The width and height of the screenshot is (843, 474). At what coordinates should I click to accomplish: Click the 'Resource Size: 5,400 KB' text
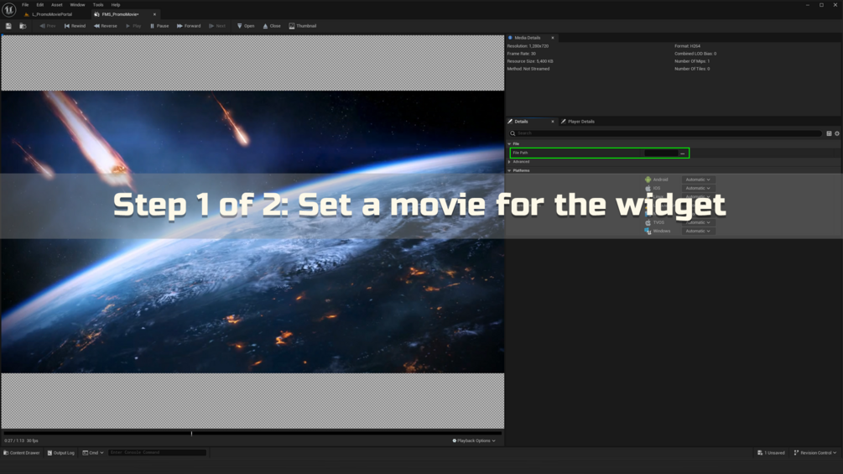coord(529,61)
